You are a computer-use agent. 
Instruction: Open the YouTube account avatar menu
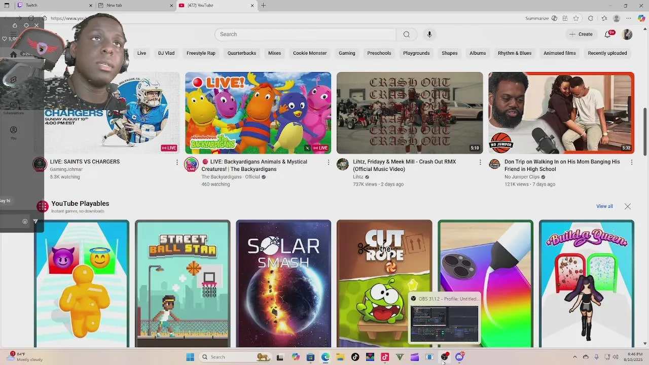(627, 34)
